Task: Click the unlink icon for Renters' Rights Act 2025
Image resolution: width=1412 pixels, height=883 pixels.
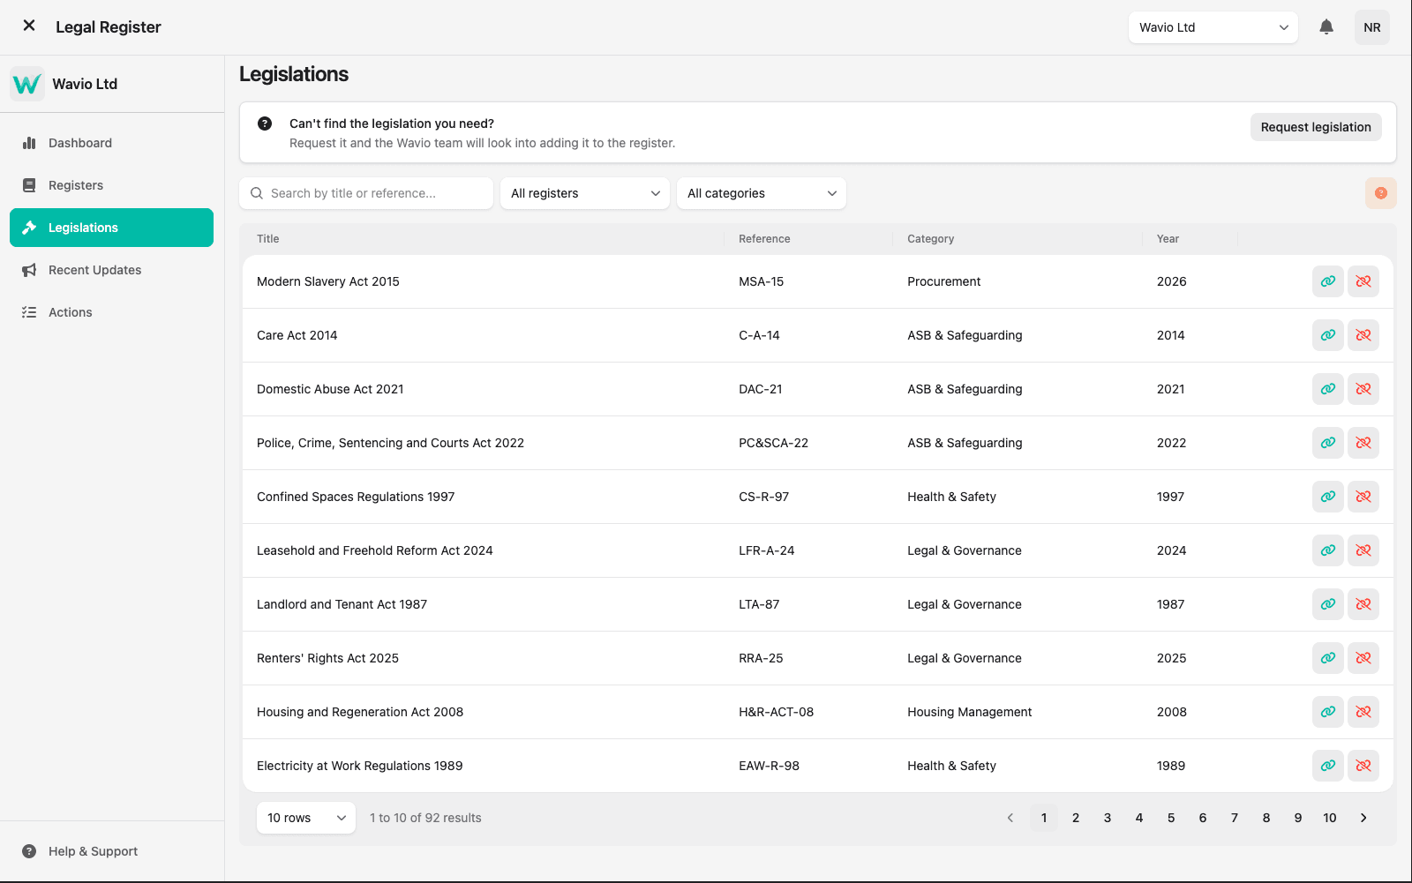Action: click(x=1363, y=658)
